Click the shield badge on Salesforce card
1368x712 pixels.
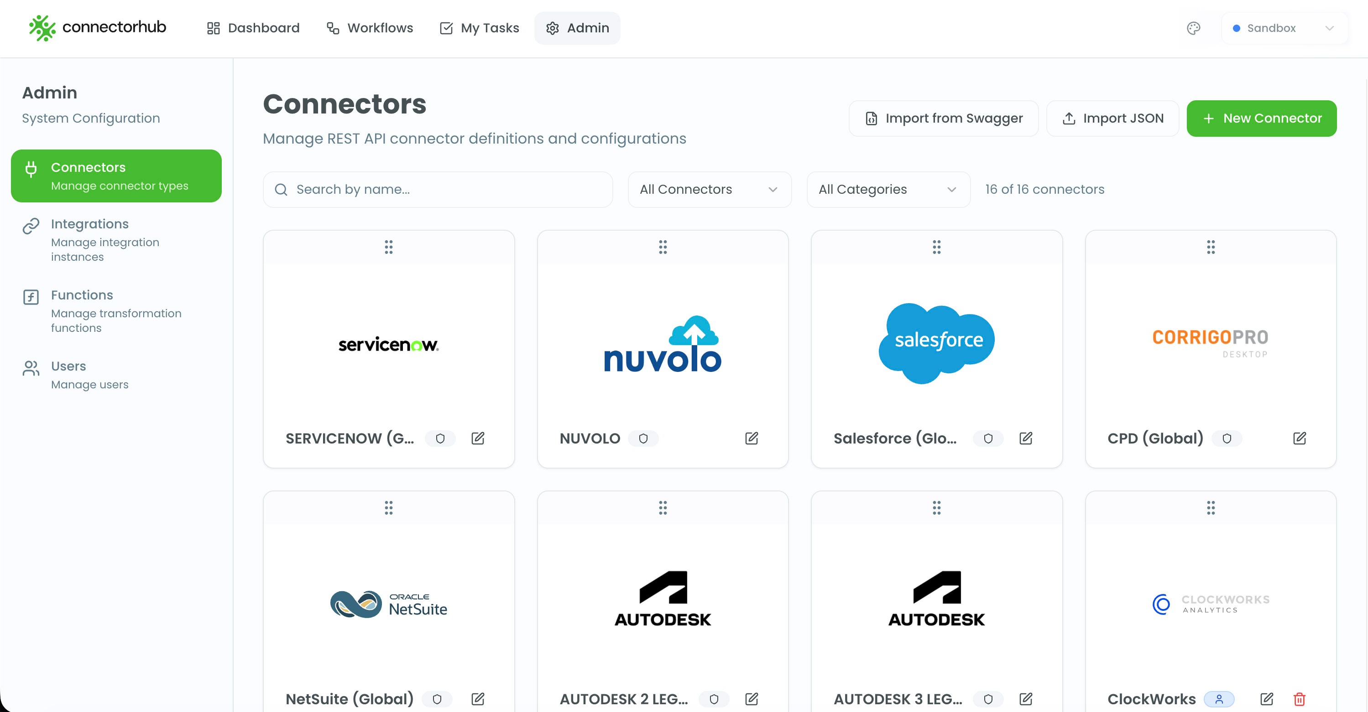(x=988, y=438)
